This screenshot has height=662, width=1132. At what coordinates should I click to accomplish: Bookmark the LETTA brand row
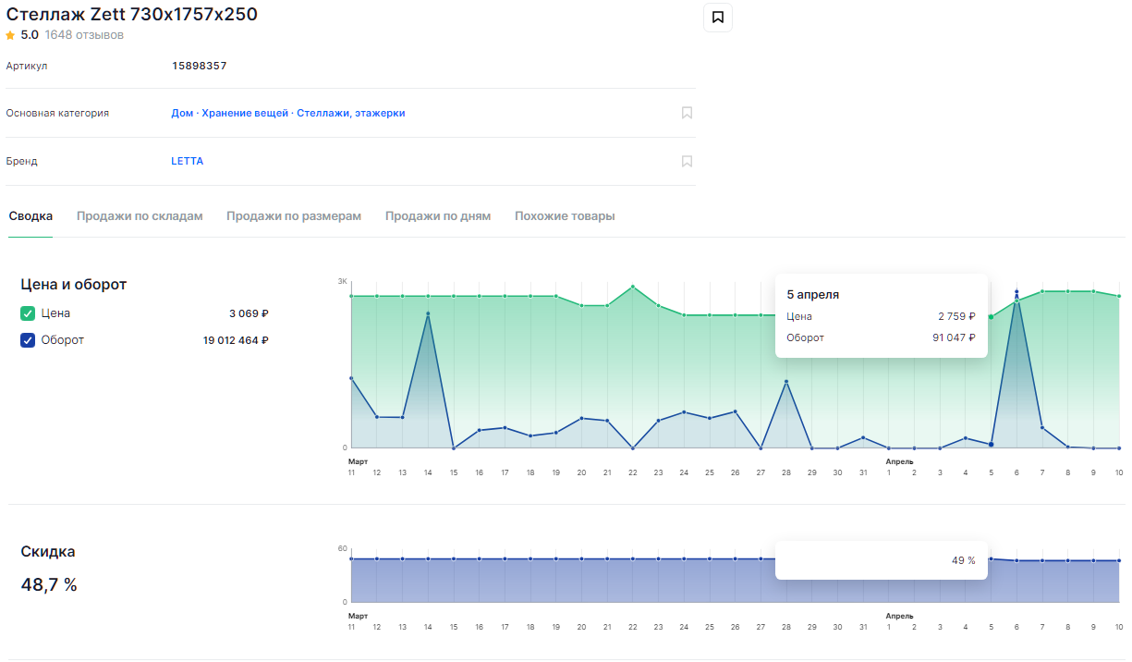pos(687,161)
